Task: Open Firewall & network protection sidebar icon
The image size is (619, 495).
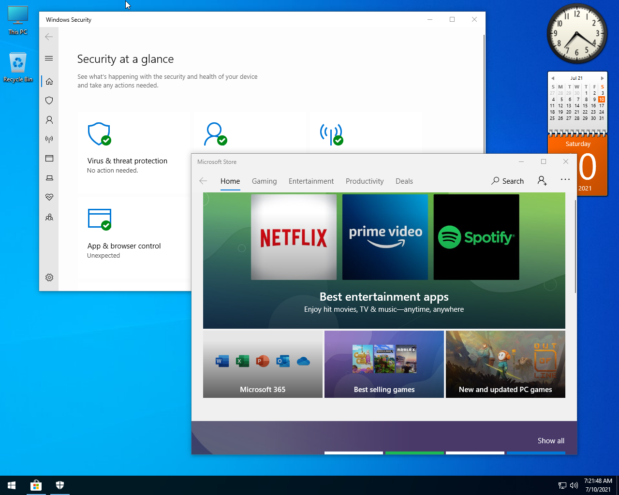Action: coord(49,139)
